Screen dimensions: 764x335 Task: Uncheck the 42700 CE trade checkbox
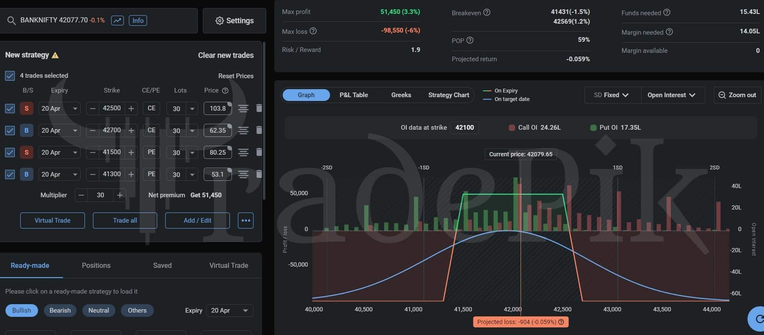[x=10, y=131]
